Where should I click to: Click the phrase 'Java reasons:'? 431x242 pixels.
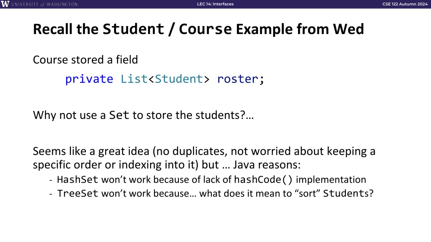tap(267, 165)
